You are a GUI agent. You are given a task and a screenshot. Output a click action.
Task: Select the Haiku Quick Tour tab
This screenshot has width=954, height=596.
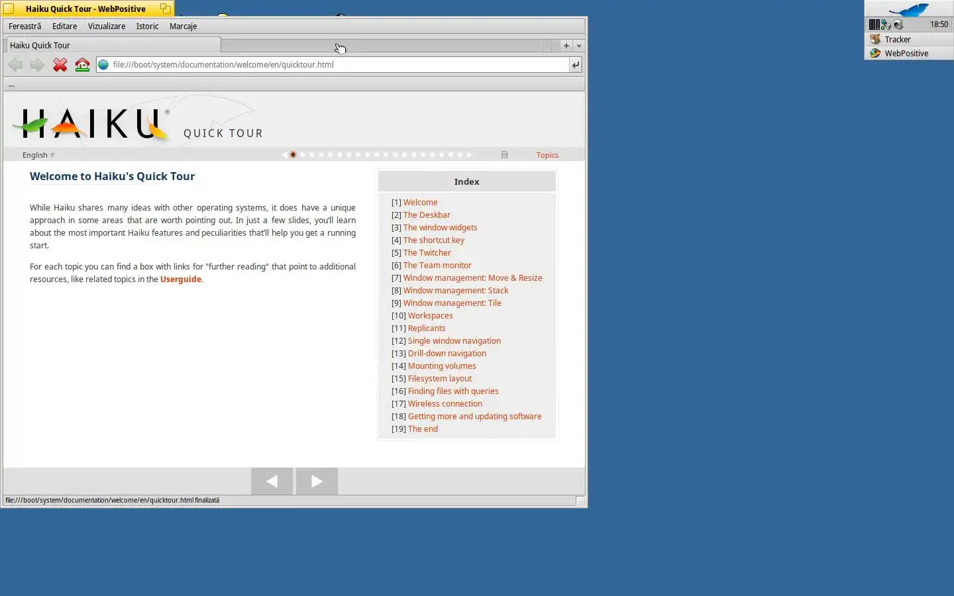(113, 45)
